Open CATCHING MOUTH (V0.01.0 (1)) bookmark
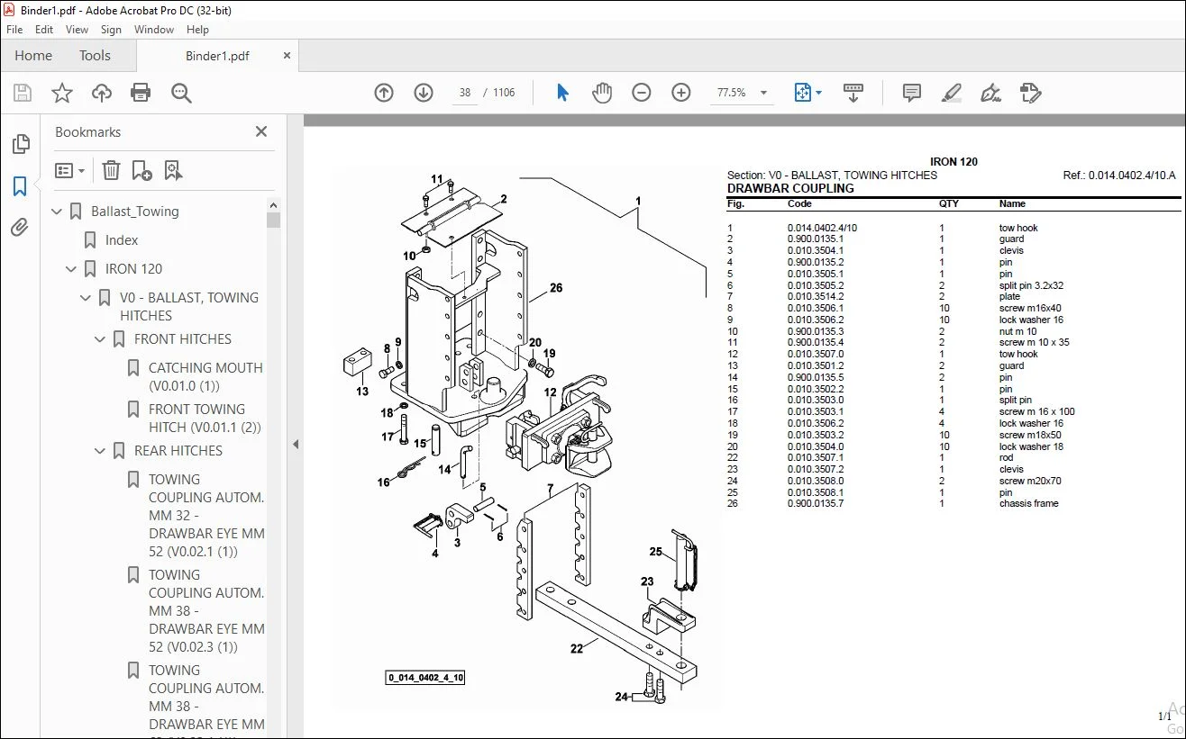The image size is (1186, 739). tap(205, 377)
